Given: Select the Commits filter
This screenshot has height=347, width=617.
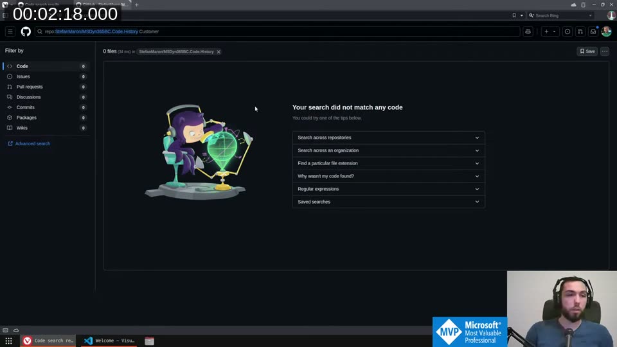Looking at the screenshot, I should coord(45,107).
